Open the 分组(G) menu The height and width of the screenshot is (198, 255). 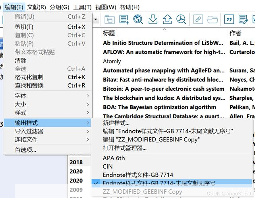tap(60, 7)
